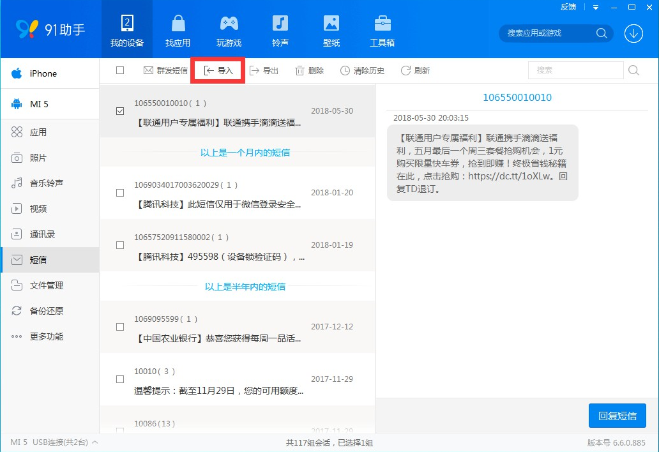This screenshot has height=452, width=659.
Task: Open the 壁纸 wallpapers section
Action: 331,30
